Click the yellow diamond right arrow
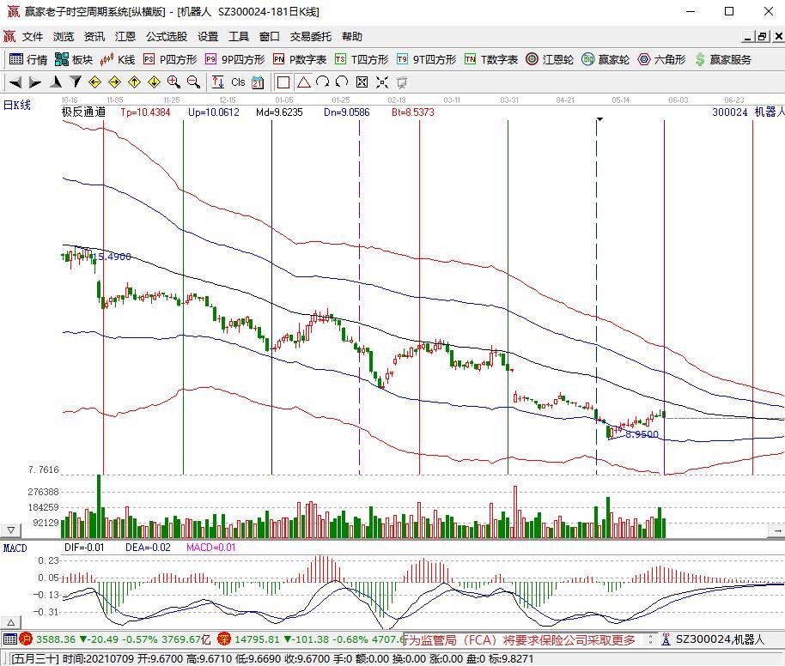This screenshot has width=785, height=666. pyautogui.click(x=114, y=82)
